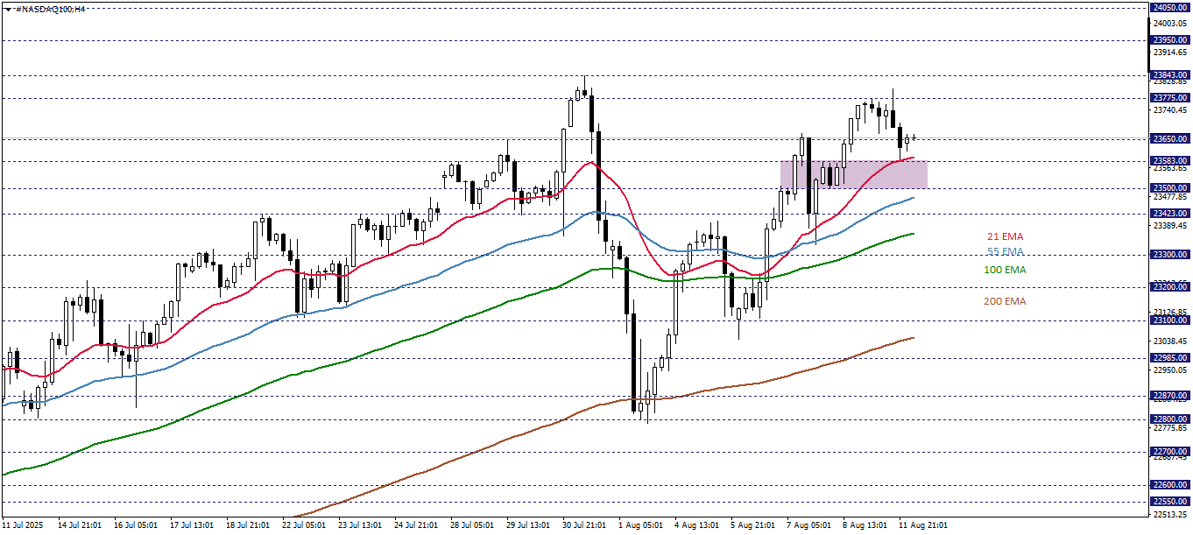
Task: Click the 23038.45 price scale value
Action: click(1171, 341)
